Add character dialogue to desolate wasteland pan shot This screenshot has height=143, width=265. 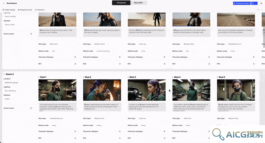click(254, 57)
